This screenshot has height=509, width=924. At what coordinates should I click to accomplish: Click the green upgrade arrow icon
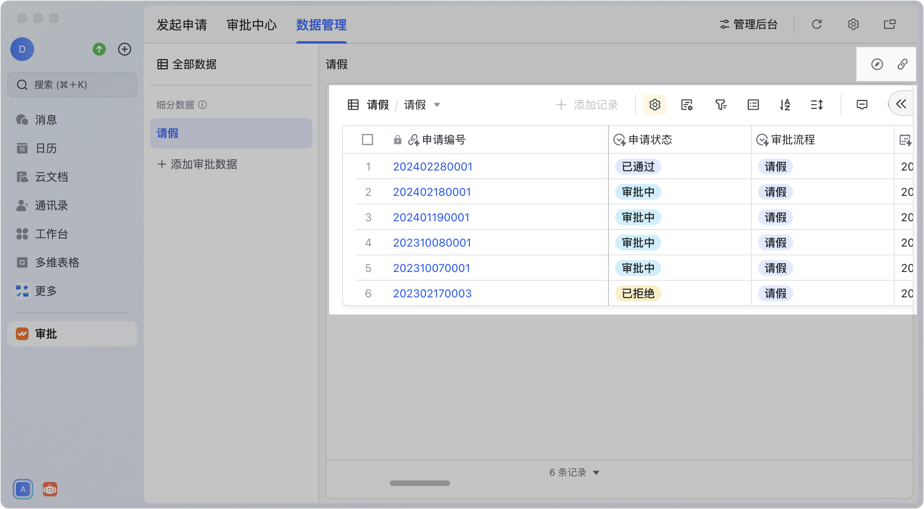[x=99, y=49]
